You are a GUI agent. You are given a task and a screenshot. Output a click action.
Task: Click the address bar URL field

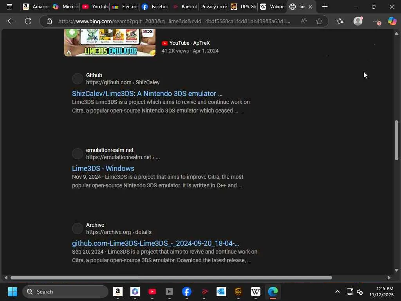pyautogui.click(x=174, y=21)
